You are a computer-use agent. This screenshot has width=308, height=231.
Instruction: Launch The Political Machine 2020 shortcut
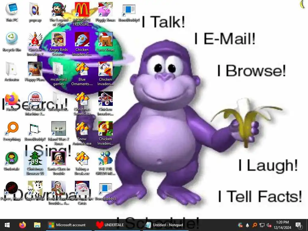[35, 103]
